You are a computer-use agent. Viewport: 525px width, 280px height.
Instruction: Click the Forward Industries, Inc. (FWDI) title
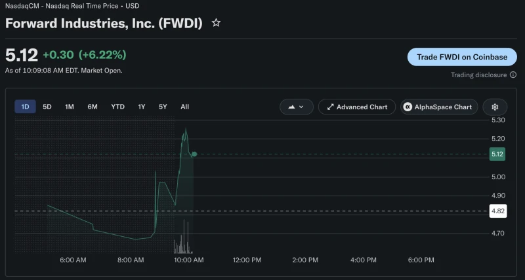[x=104, y=24]
